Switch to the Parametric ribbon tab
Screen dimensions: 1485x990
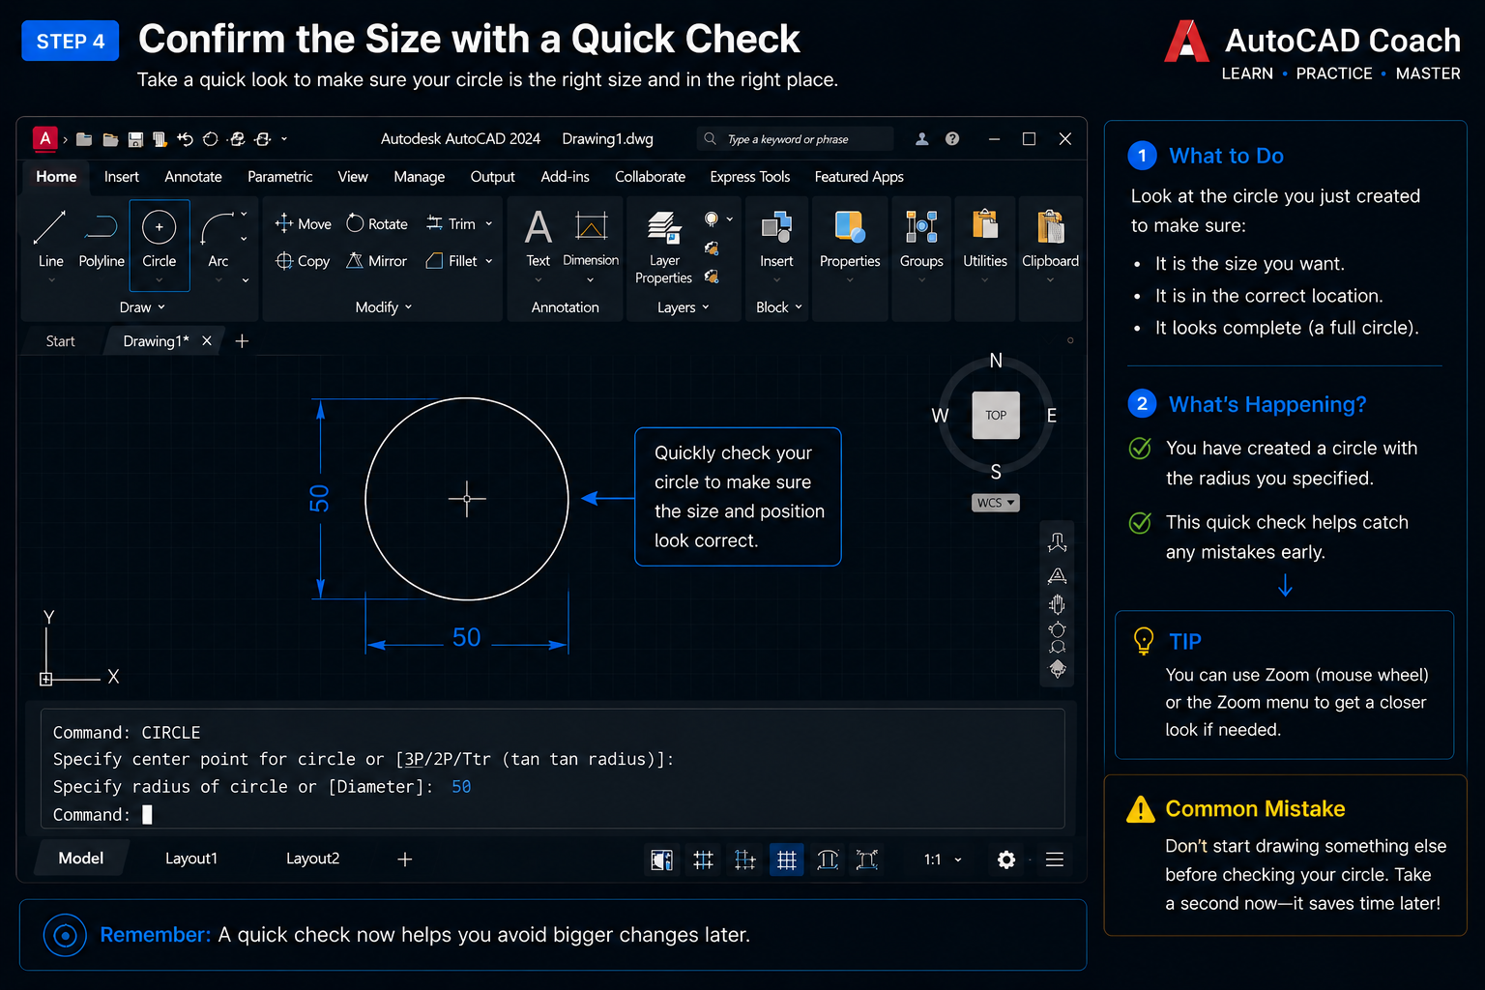[x=280, y=177]
